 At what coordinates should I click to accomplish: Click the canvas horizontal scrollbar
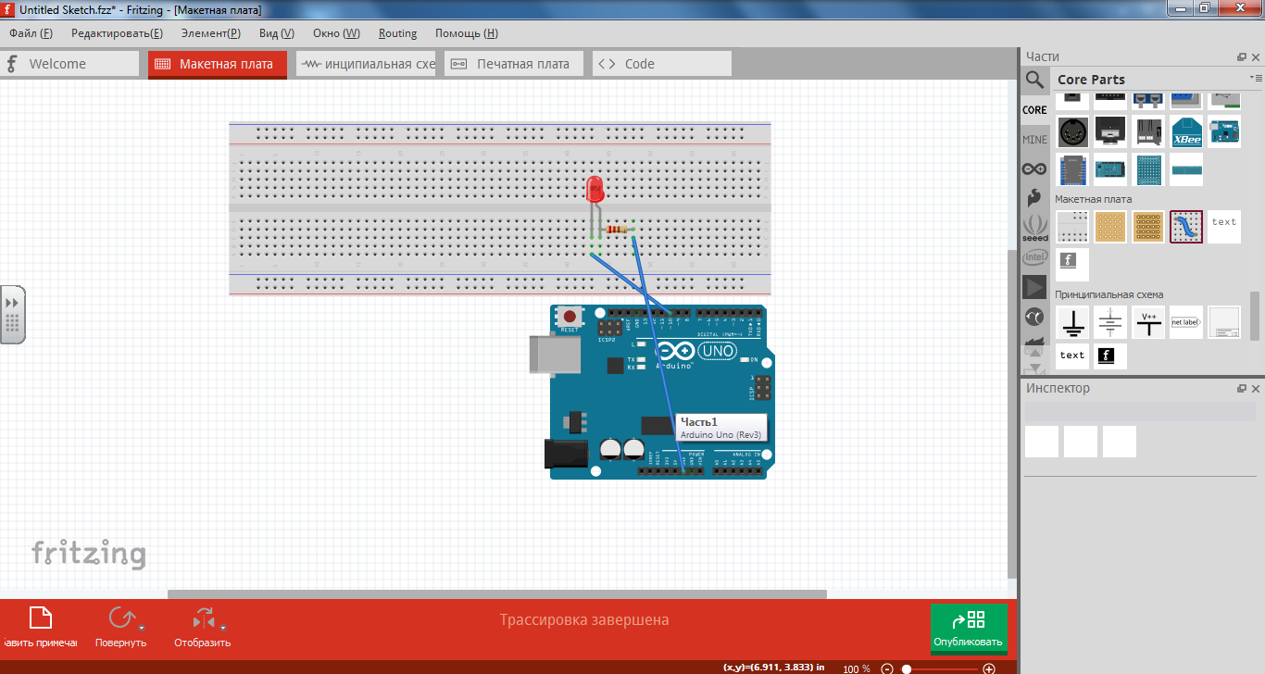pos(496,594)
